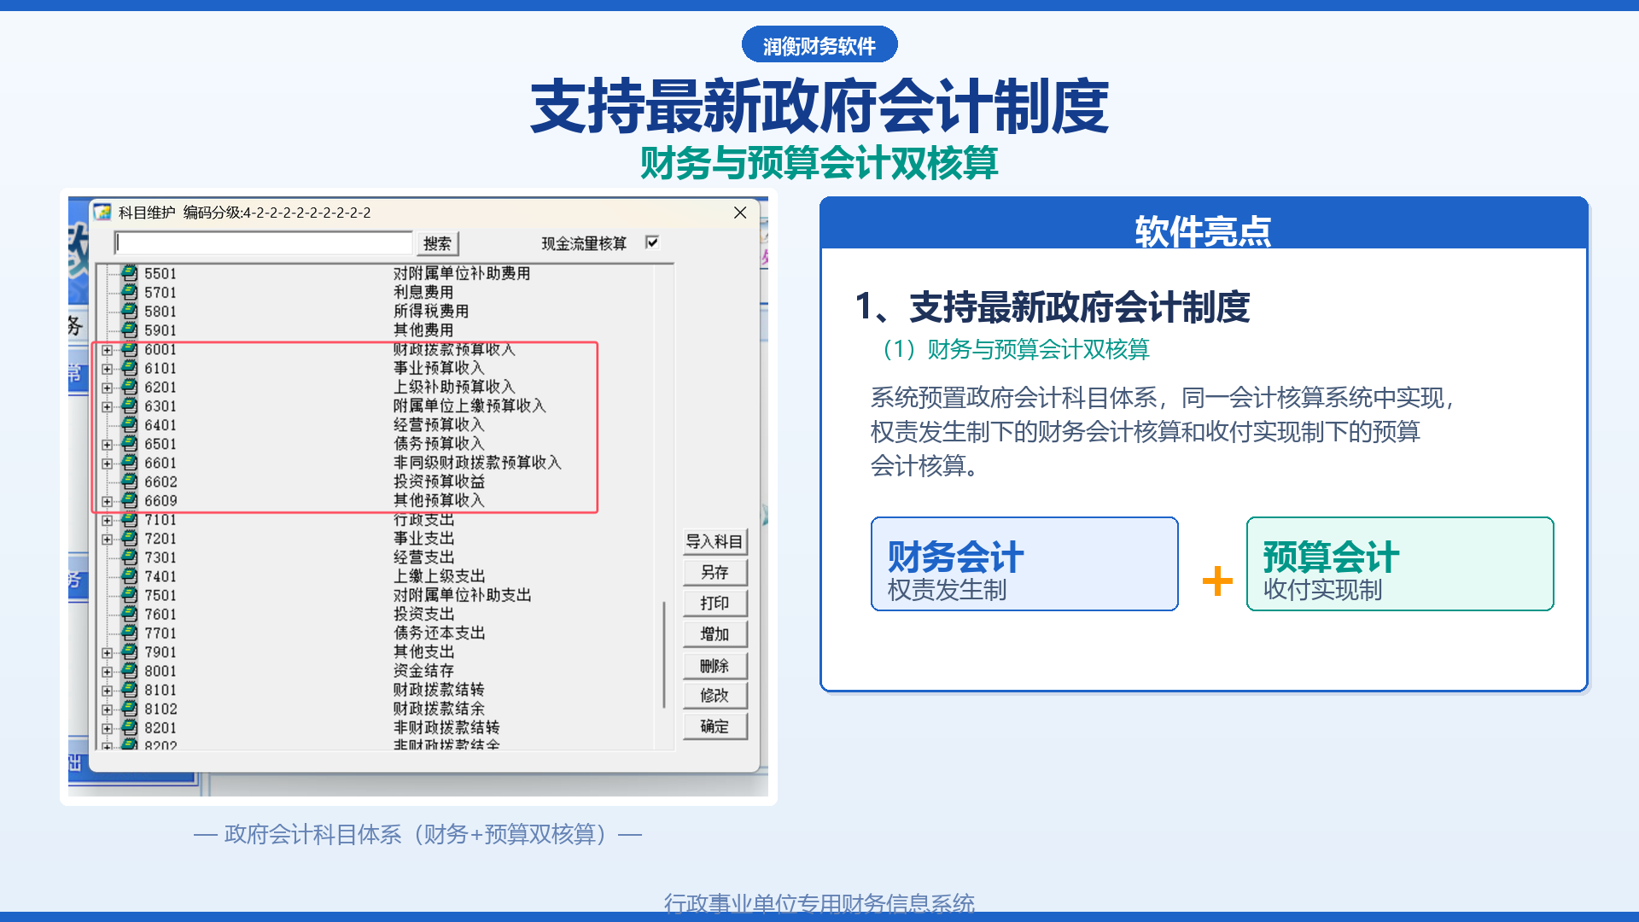1639x922 pixels.
Task: Click the icon next to 7201
Action: tap(129, 538)
